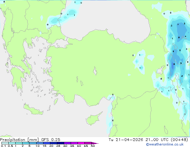
Task: Click the 0.1–0.5 mm lightest legend swatch
Action: pyautogui.click(x=5, y=143)
